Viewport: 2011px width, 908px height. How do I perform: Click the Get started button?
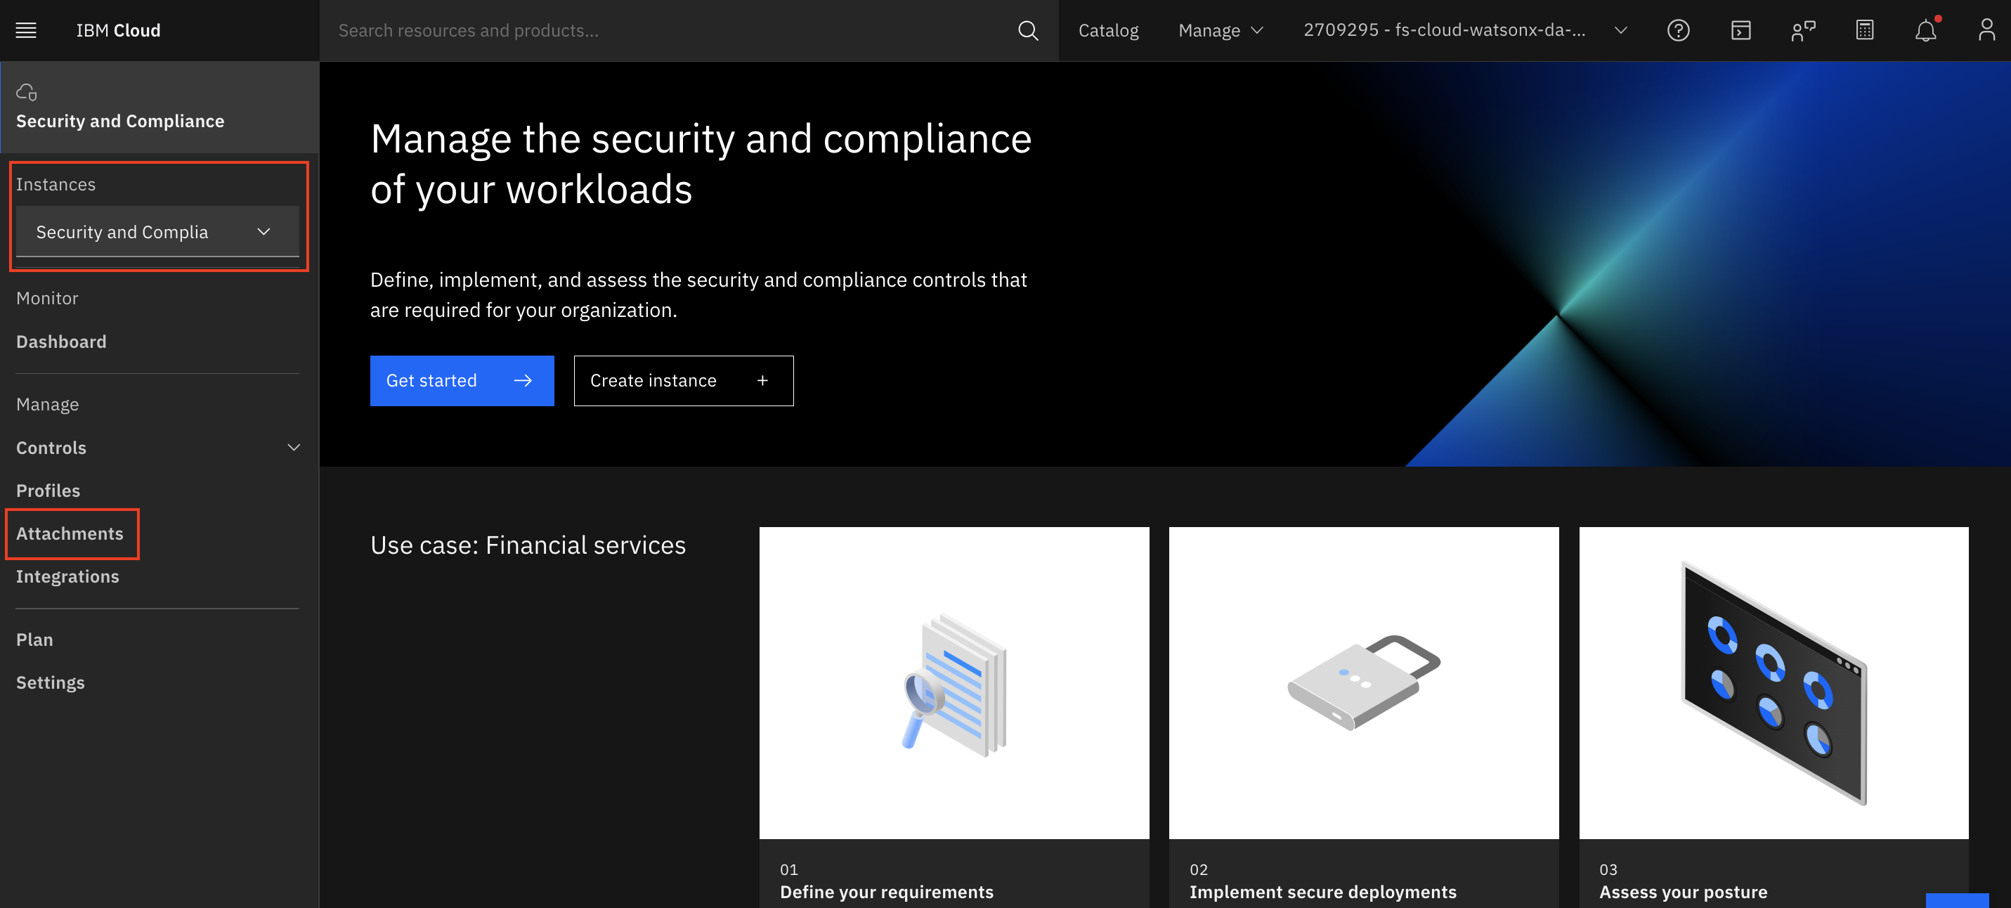point(462,380)
